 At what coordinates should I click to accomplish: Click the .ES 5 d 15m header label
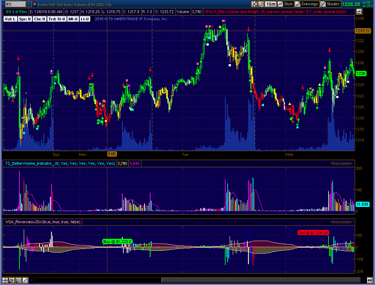[x=16, y=11]
